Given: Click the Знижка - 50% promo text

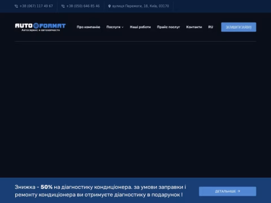Looking at the screenshot, I should 100,191.
